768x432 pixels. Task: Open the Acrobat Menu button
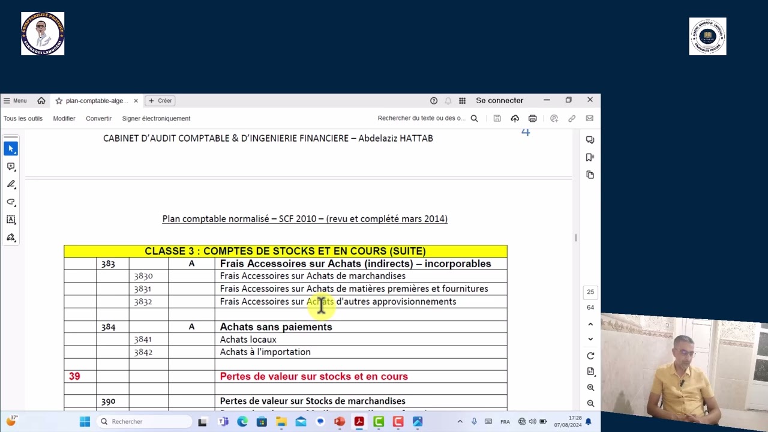coord(15,101)
